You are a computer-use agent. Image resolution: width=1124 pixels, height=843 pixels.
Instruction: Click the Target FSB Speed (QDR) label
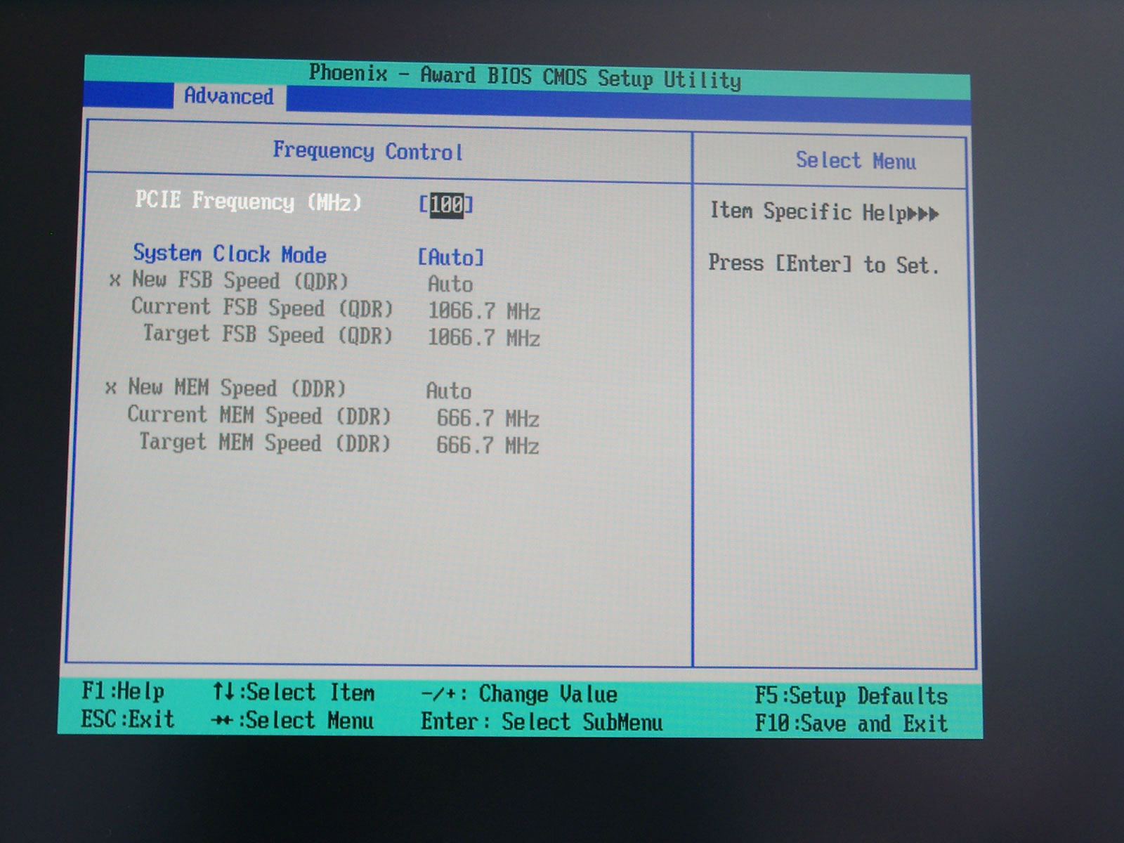[268, 334]
